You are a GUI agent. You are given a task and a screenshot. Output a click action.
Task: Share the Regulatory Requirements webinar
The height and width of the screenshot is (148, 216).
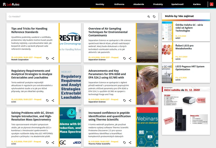[53, 100]
